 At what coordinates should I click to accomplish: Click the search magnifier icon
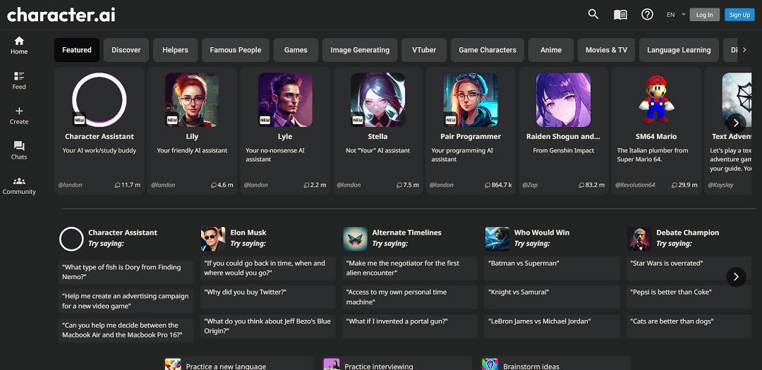tap(593, 14)
